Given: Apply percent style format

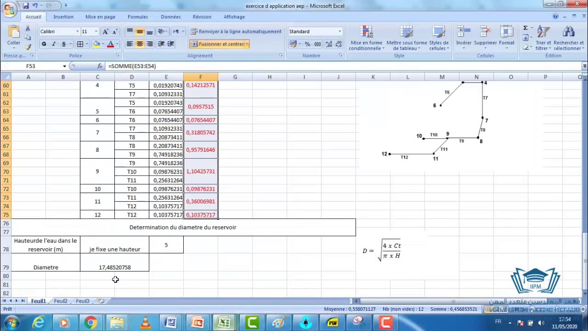Looking at the screenshot, I should pyautogui.click(x=307, y=44).
